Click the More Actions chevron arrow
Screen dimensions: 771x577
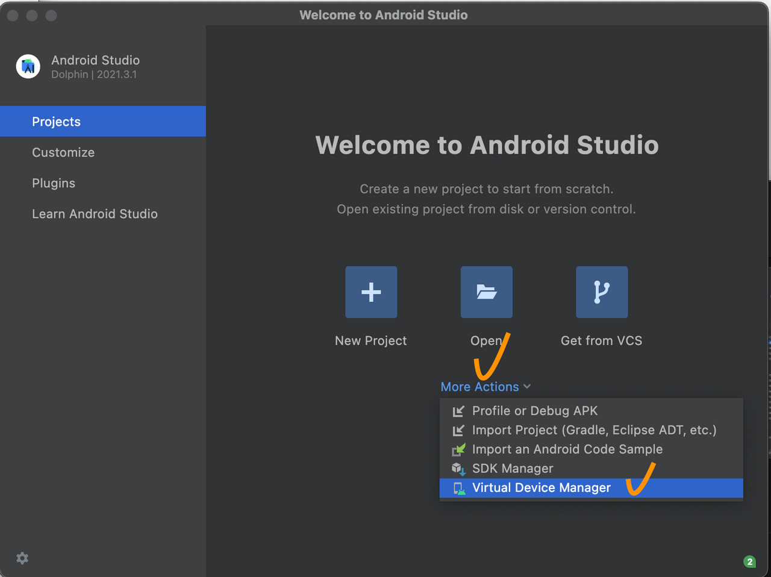coord(527,387)
